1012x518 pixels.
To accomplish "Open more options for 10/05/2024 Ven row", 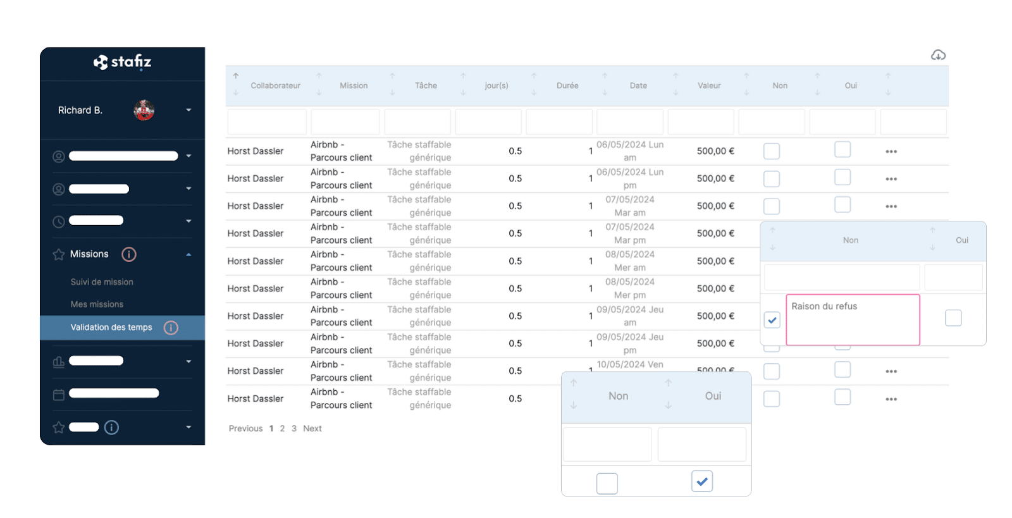I will 891,372.
